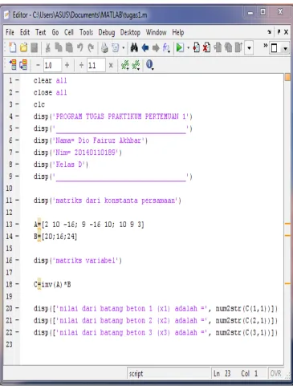Toggle OVR overwrite mode in status bar
Screen dimensions: 293x390
[275, 373]
